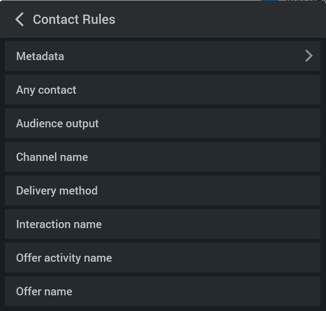Choose Audience output from the list
Viewport: 326px width, 311px height.
[162, 123]
